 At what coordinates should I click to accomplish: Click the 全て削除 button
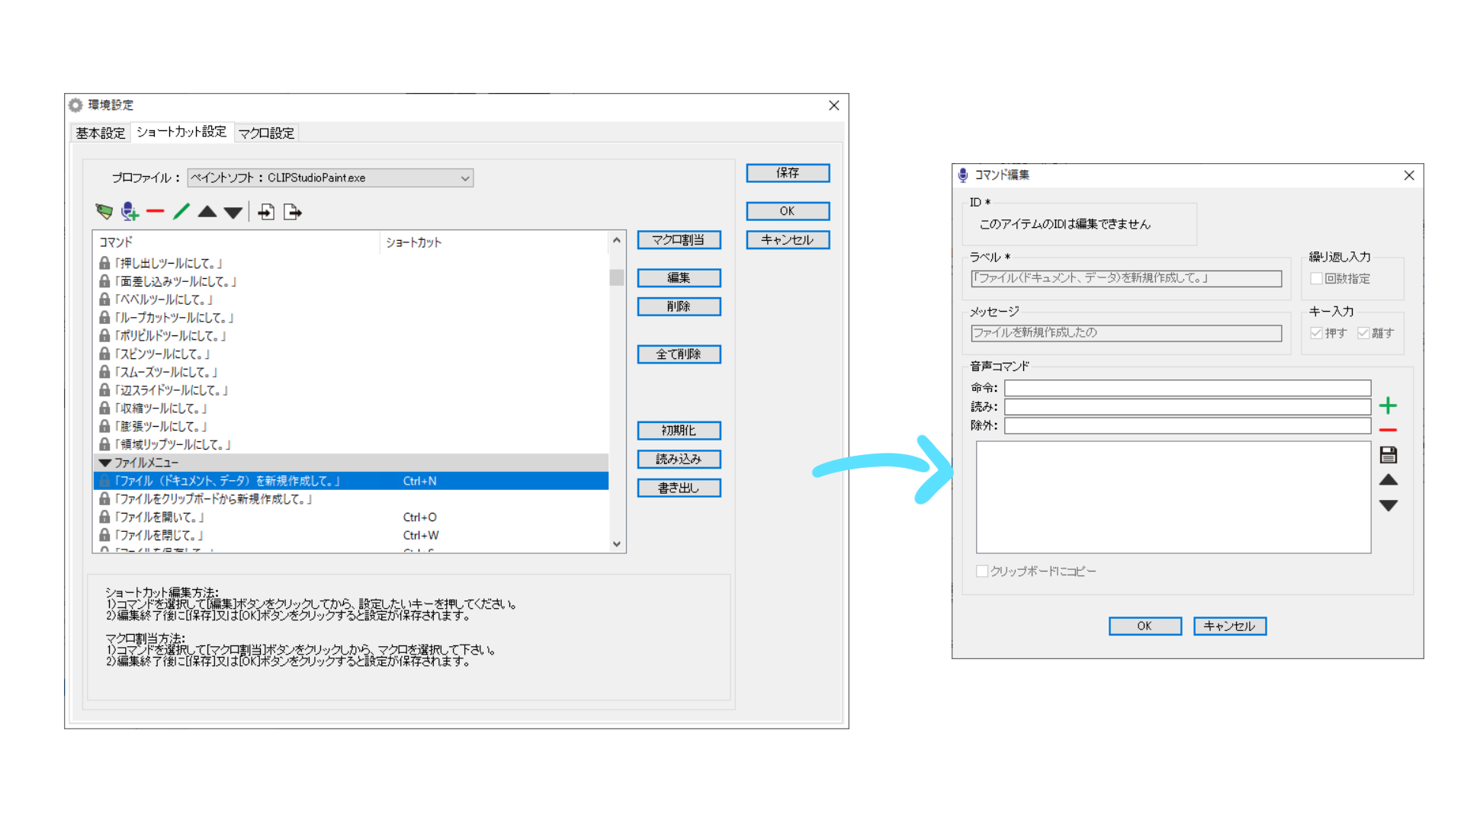coord(679,354)
